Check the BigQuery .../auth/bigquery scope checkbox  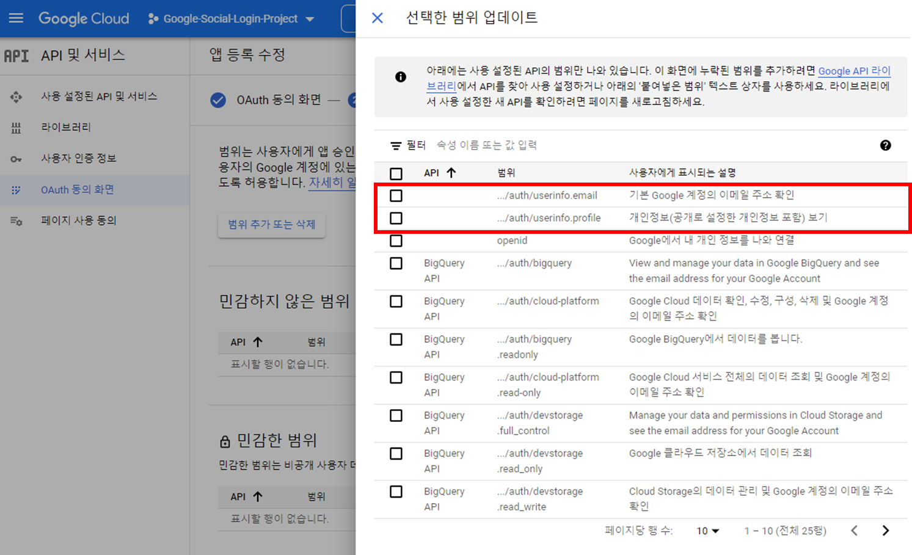(x=396, y=263)
